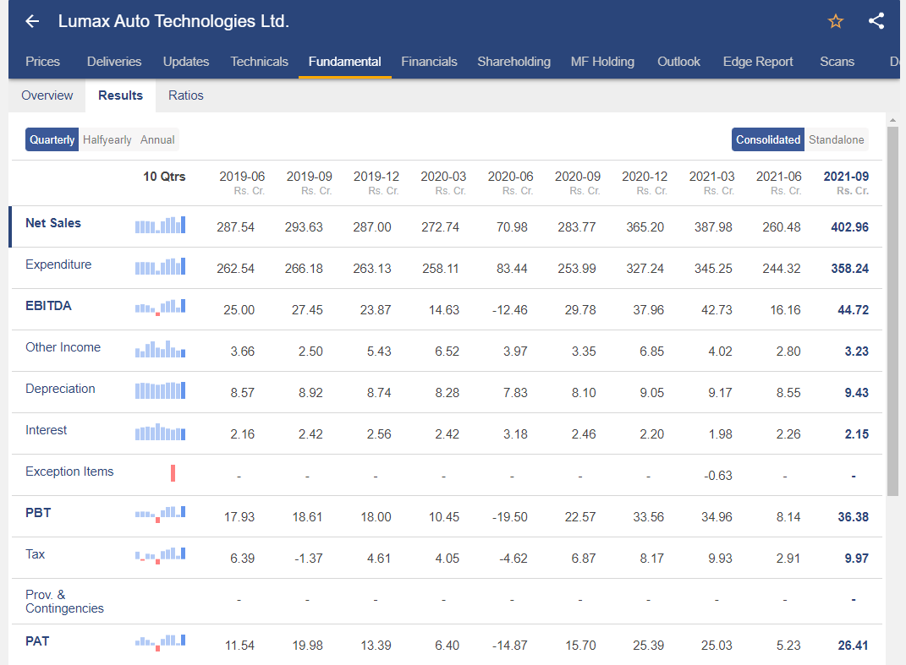Open the Depreciation sparkline chart

[160, 390]
